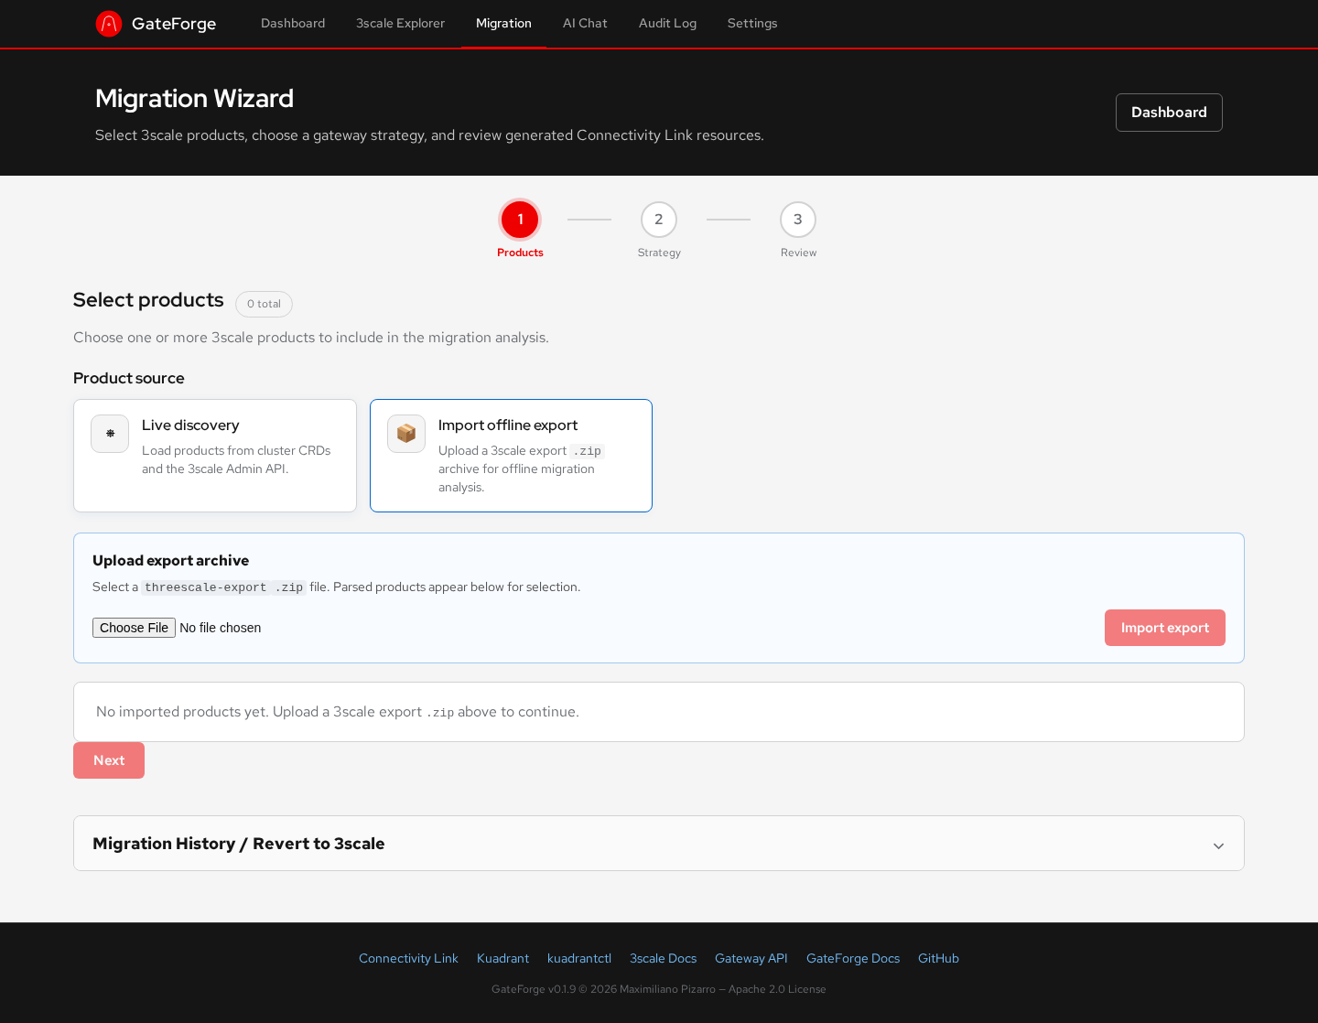
Task: Click the GateForge v0.1.9 license text
Action: (x=659, y=989)
